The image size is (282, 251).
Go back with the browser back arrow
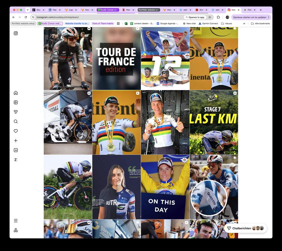pos(14,17)
